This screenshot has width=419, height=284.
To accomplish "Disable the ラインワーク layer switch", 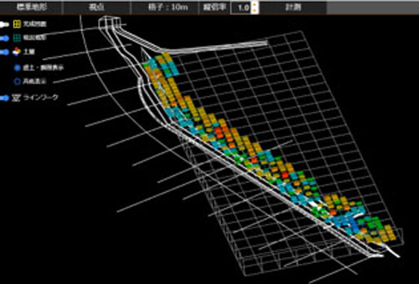I will point(4,98).
